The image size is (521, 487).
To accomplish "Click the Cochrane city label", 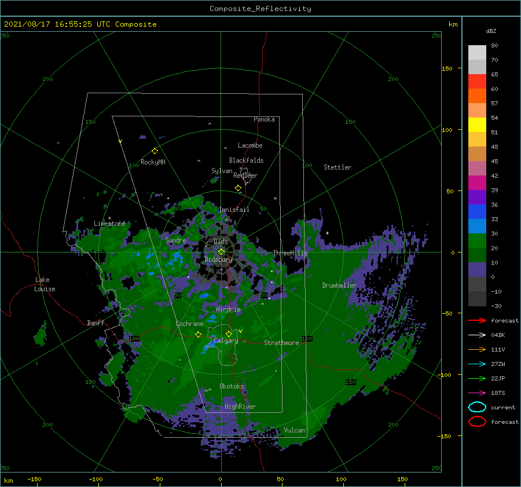I will (x=189, y=324).
